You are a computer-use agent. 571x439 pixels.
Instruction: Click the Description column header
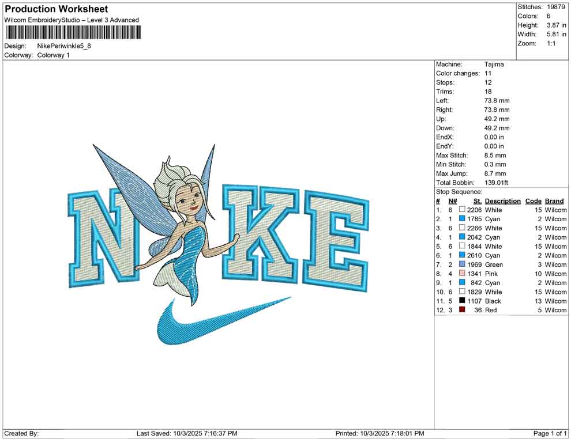pyautogui.click(x=503, y=201)
